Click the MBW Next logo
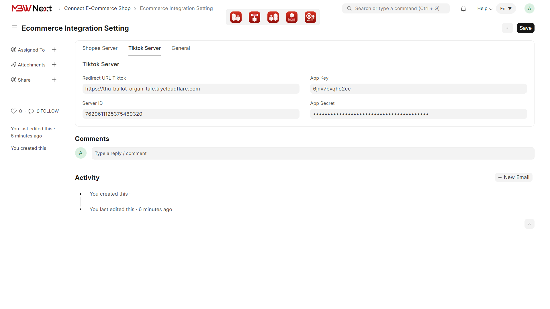This screenshot has height=309, width=550. (x=32, y=8)
